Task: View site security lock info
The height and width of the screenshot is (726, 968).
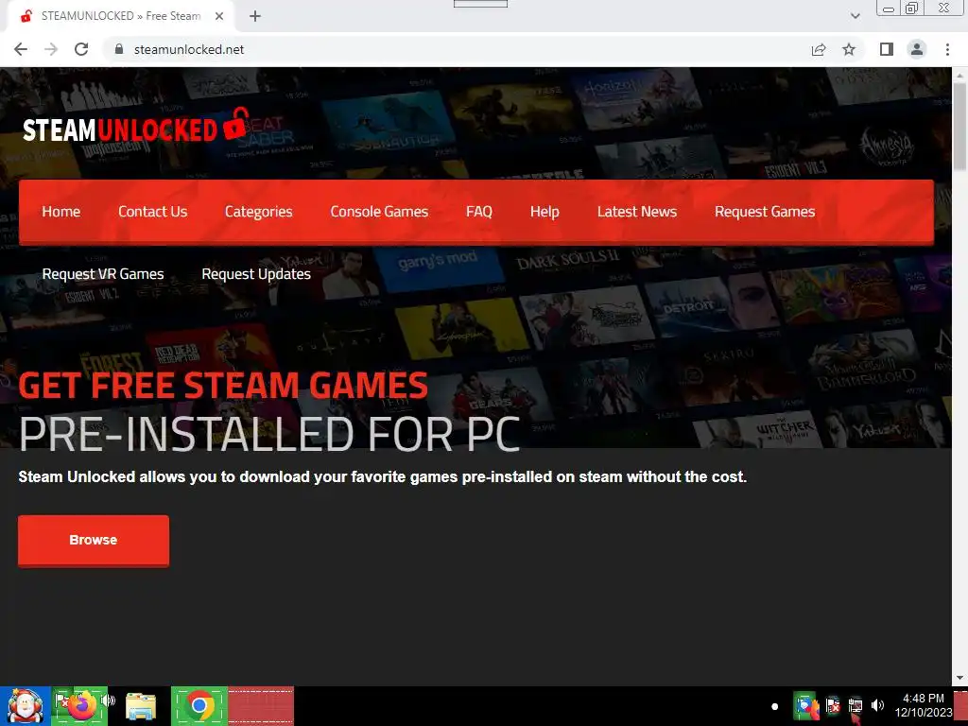Action: (x=119, y=49)
